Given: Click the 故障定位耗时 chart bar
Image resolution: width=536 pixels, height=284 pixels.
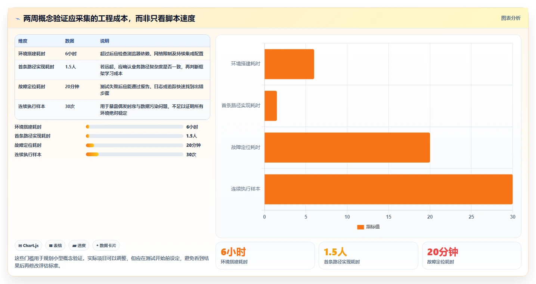Looking at the screenshot, I should click(347, 147).
